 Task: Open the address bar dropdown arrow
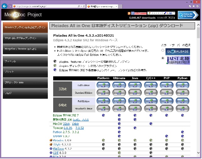(x=81, y=6)
